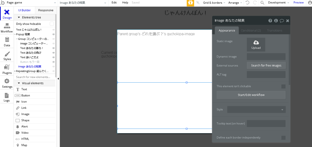Add a Button element from palette
The width and height of the screenshot is (312, 147).
(35, 96)
